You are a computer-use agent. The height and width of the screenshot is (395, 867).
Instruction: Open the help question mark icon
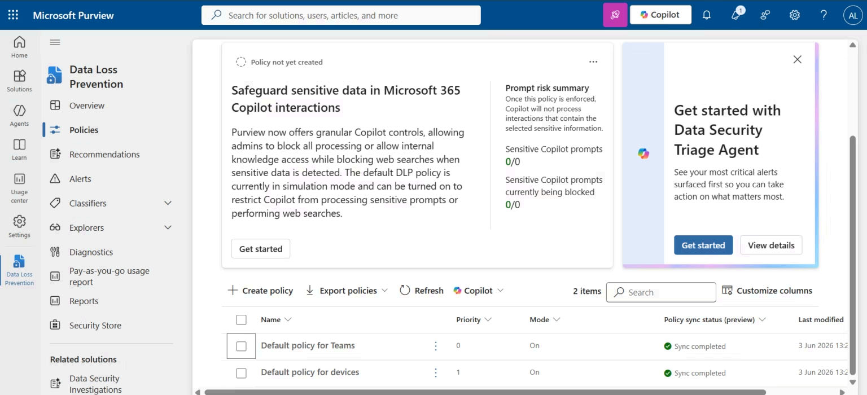point(824,15)
